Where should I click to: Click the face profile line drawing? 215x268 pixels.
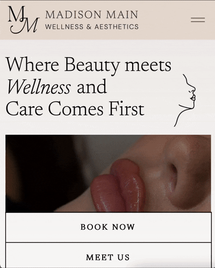click(x=185, y=100)
